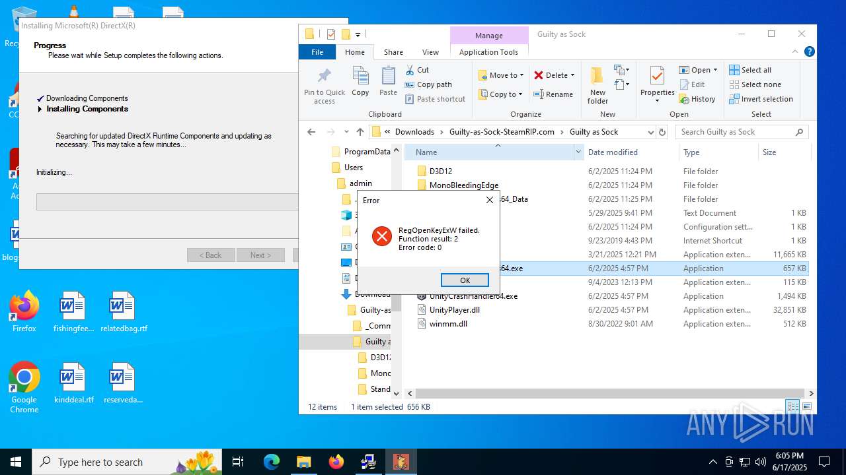
Task: Open File Explorer from taskbar
Action: [x=304, y=462]
